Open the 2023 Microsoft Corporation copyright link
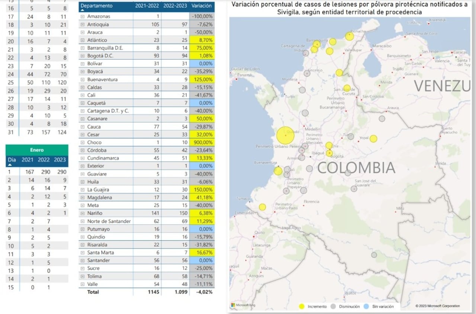This screenshot has height=314, width=476. 437,306
